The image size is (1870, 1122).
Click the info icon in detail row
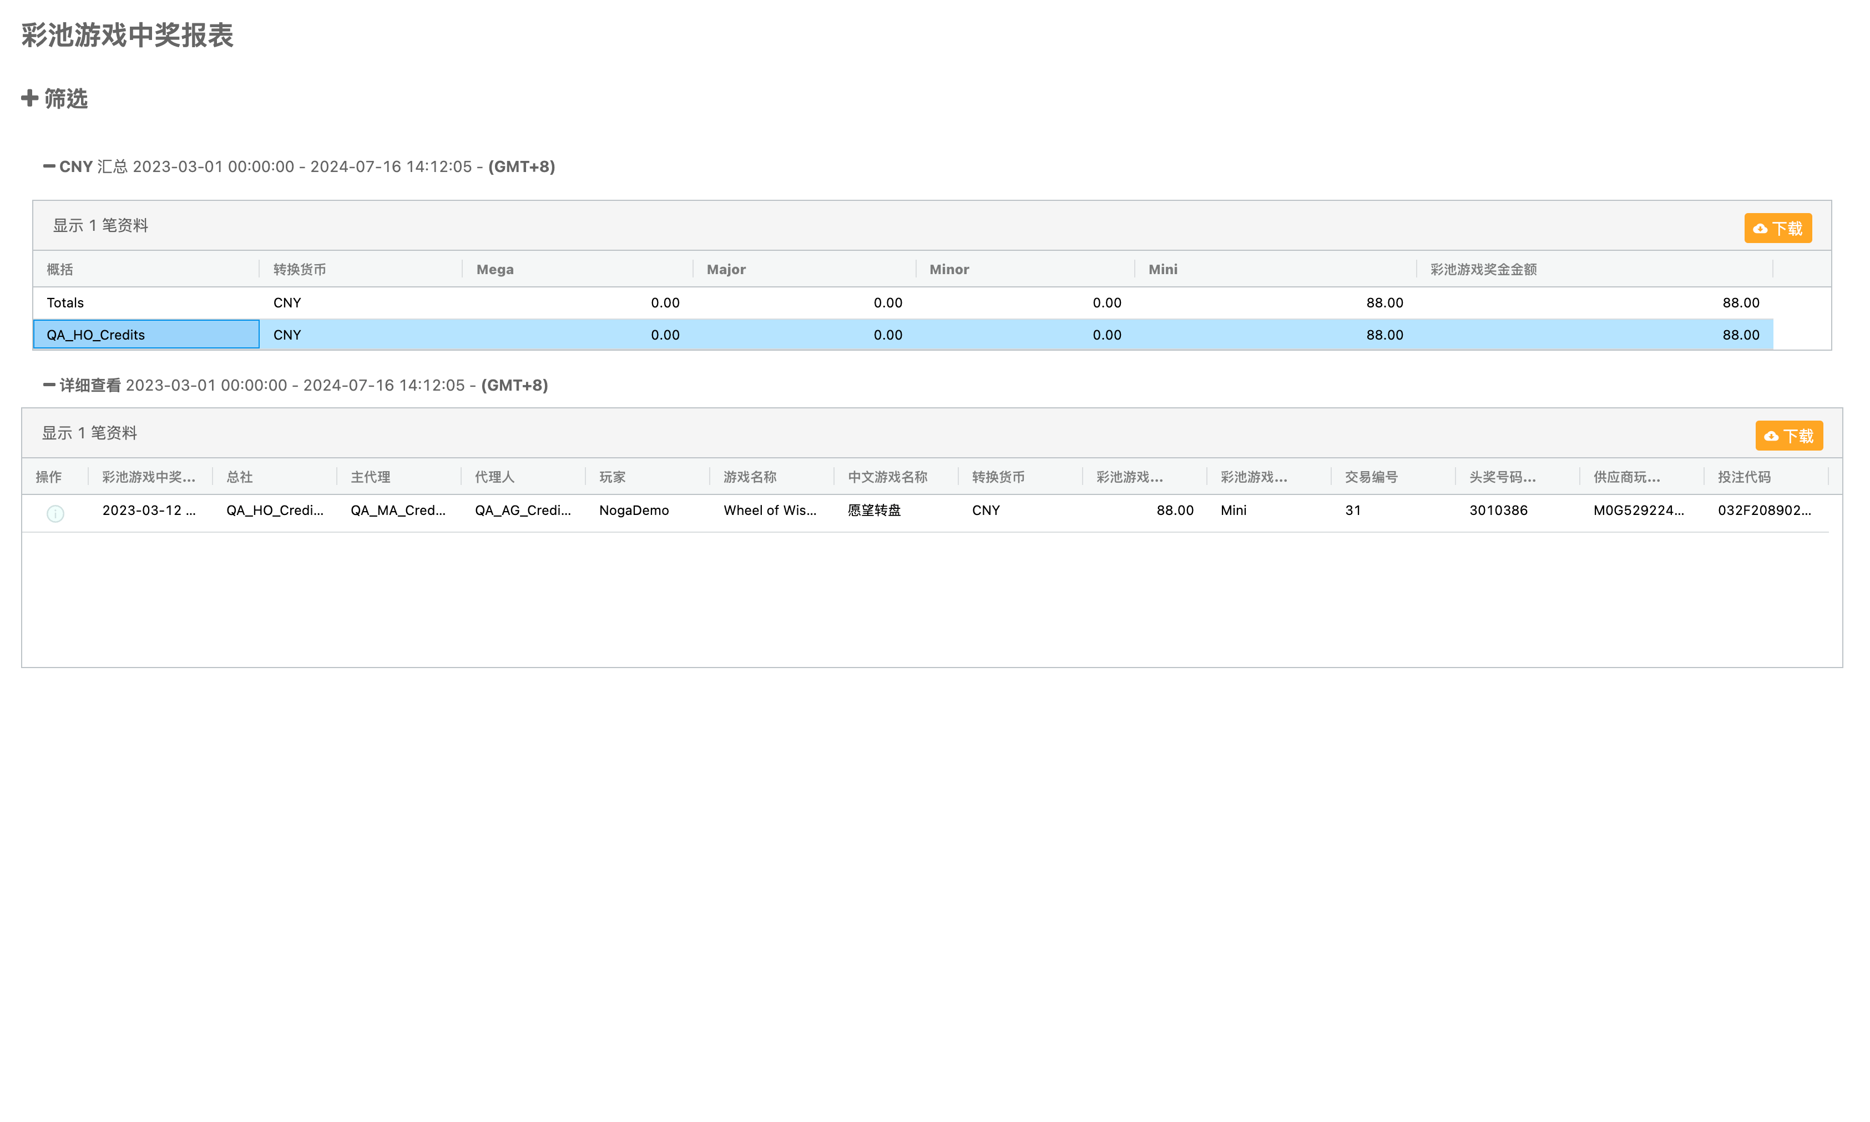55,513
